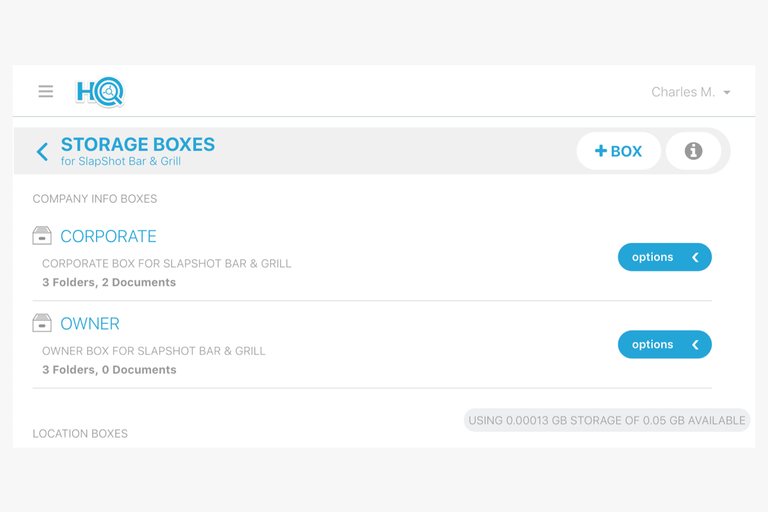
Task: Go back using the back chevron arrow
Action: click(42, 151)
